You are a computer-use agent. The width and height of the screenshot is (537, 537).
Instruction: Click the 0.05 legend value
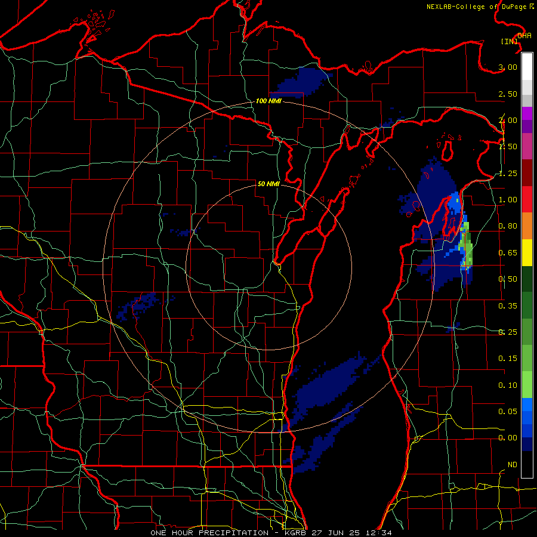click(x=508, y=411)
